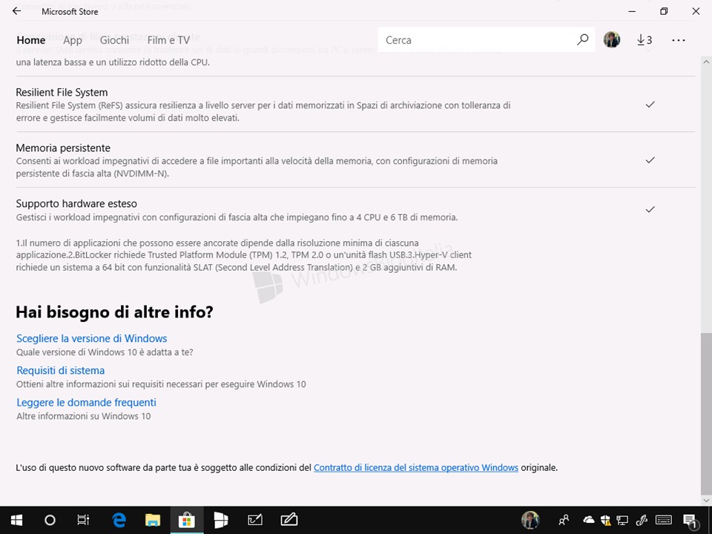
Task: Click checkmark in Resilient File System row
Action: 650,105
